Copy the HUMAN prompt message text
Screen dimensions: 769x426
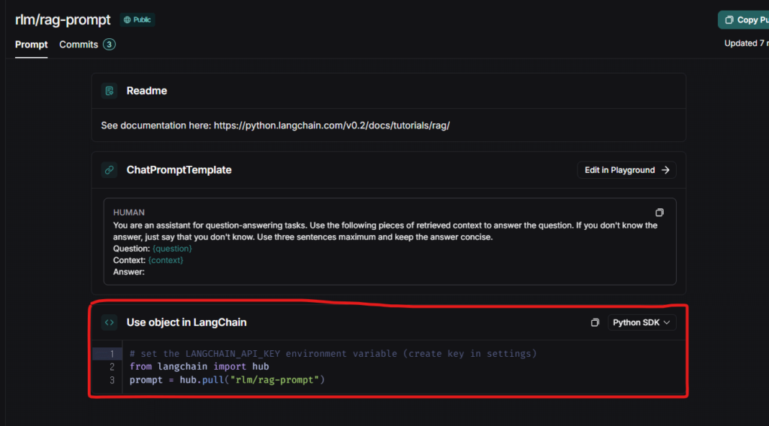(659, 213)
